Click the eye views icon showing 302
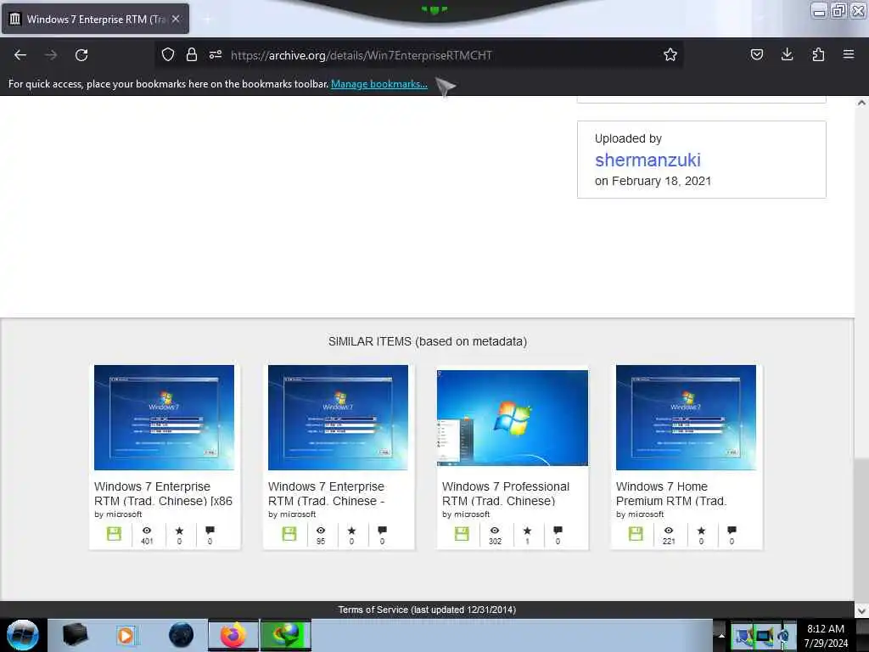This screenshot has height=652, width=869. point(495,531)
